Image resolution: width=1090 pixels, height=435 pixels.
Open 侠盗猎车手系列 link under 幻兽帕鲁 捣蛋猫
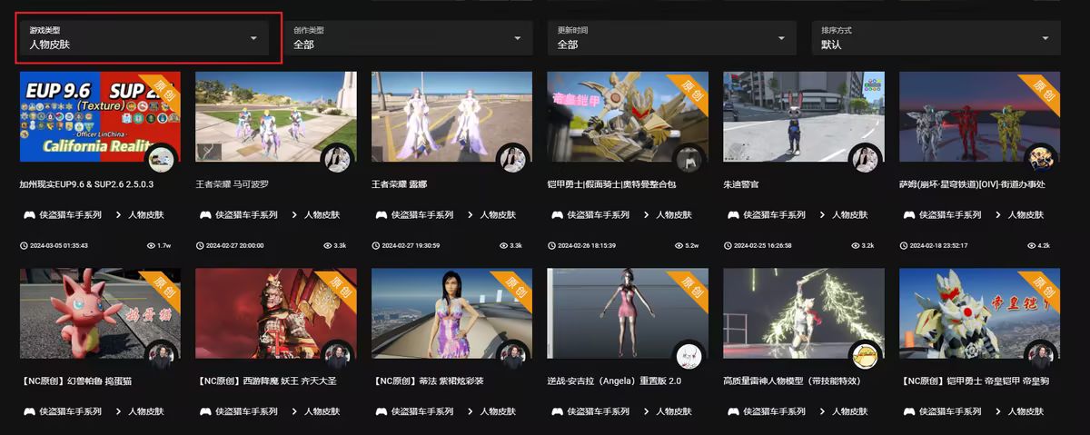click(x=70, y=411)
